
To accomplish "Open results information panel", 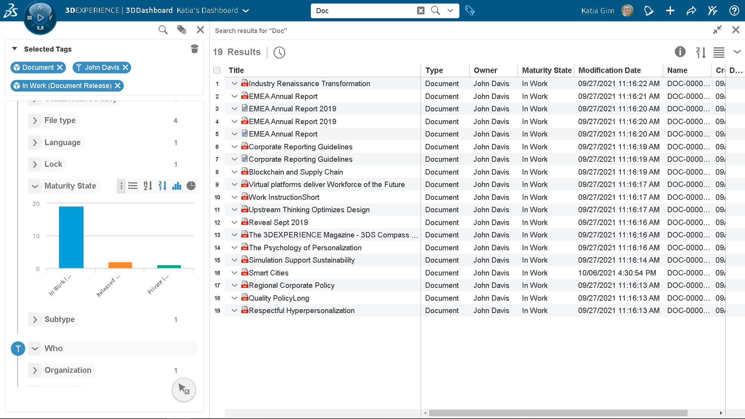I will (680, 52).
